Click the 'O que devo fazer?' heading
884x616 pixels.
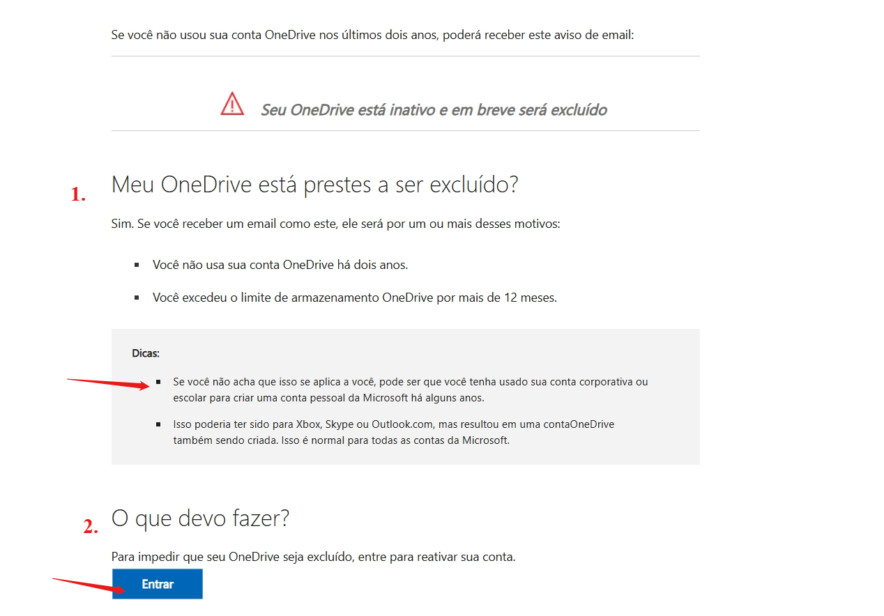pyautogui.click(x=200, y=518)
